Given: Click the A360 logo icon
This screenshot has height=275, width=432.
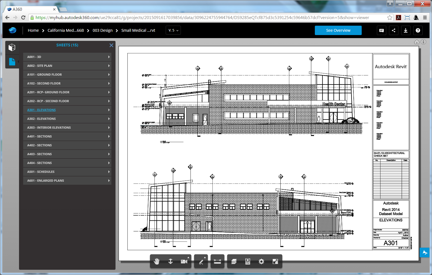Looking at the screenshot, I should 12,30.
